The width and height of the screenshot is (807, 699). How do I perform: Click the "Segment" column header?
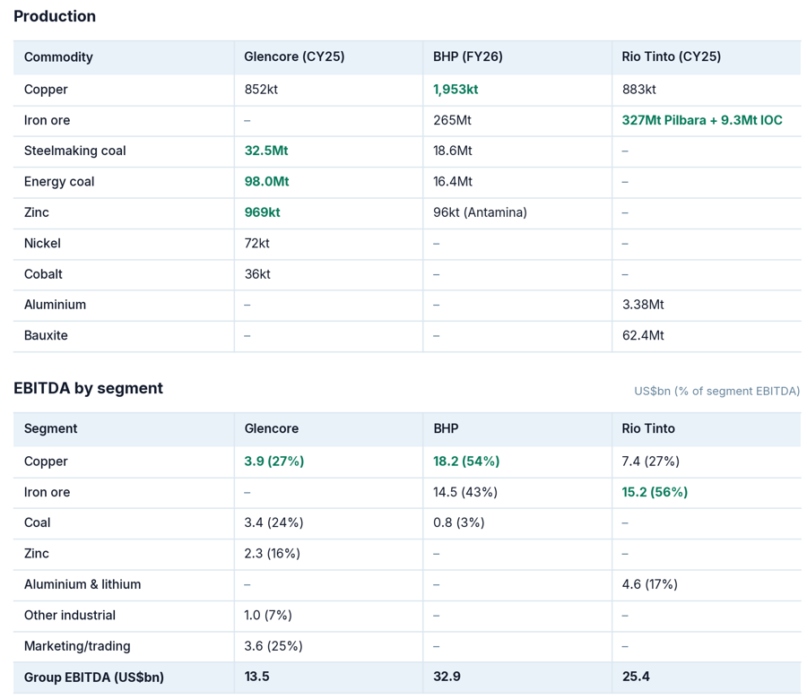(50, 428)
